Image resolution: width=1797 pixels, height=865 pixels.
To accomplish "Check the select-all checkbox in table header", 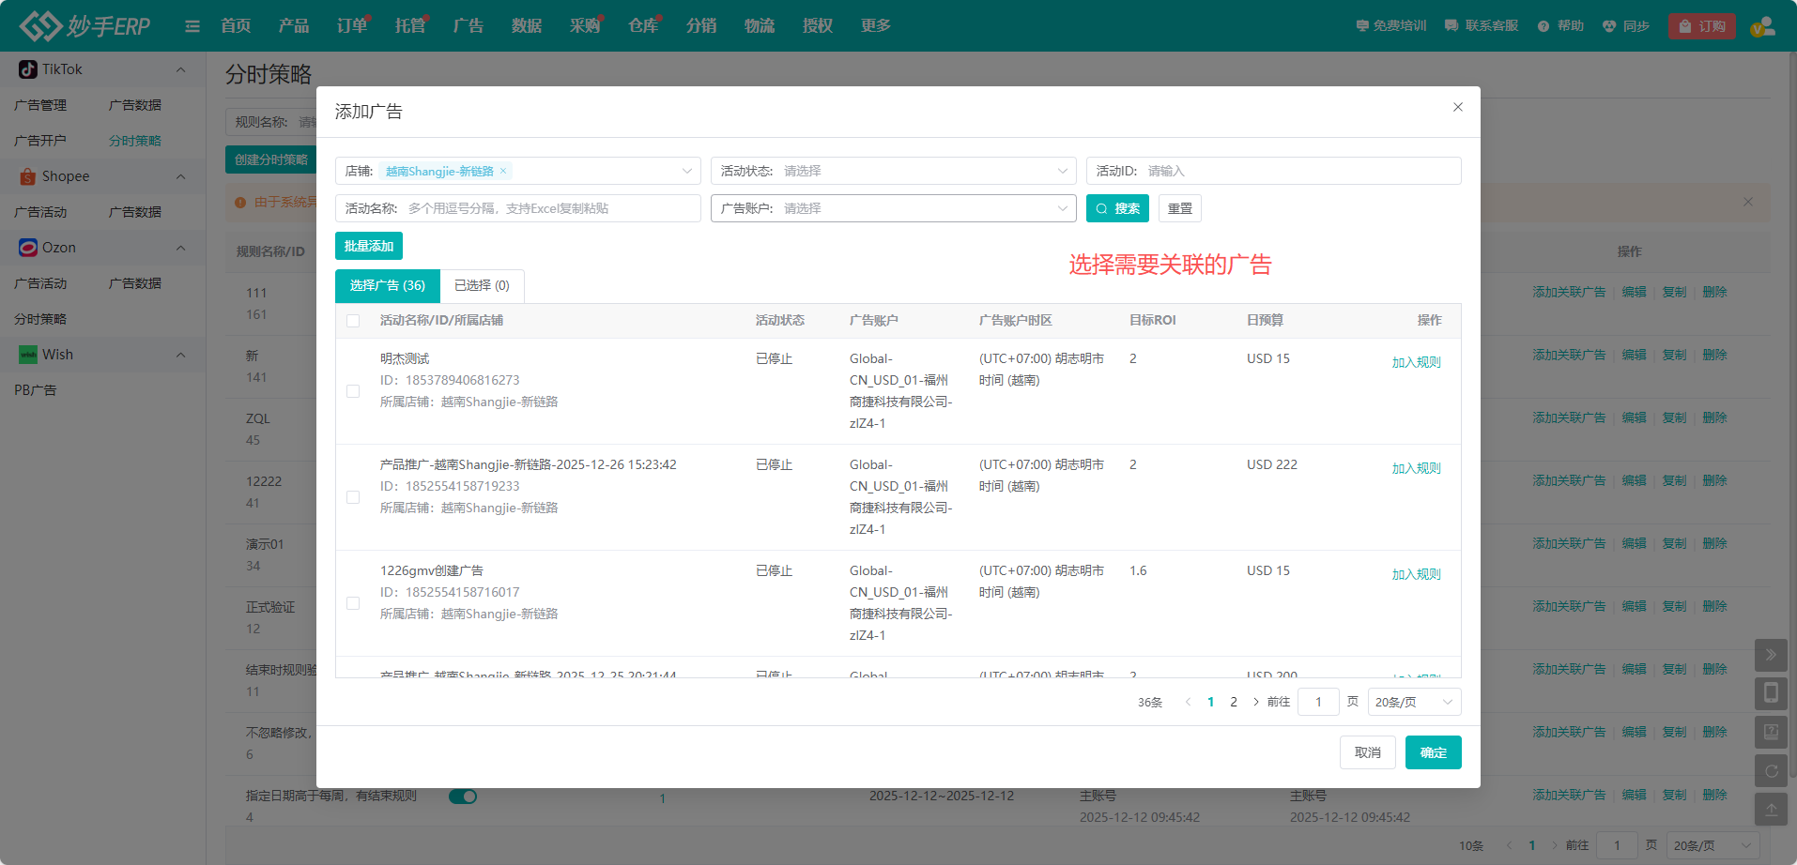I will (x=353, y=321).
